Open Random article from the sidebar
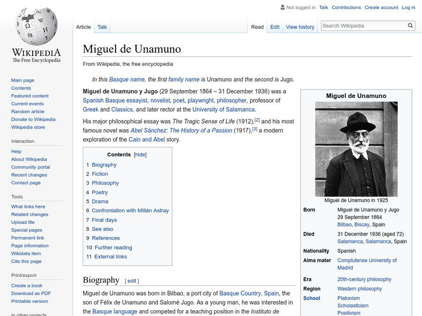Image resolution: width=422 pixels, height=316 pixels. (x=28, y=112)
